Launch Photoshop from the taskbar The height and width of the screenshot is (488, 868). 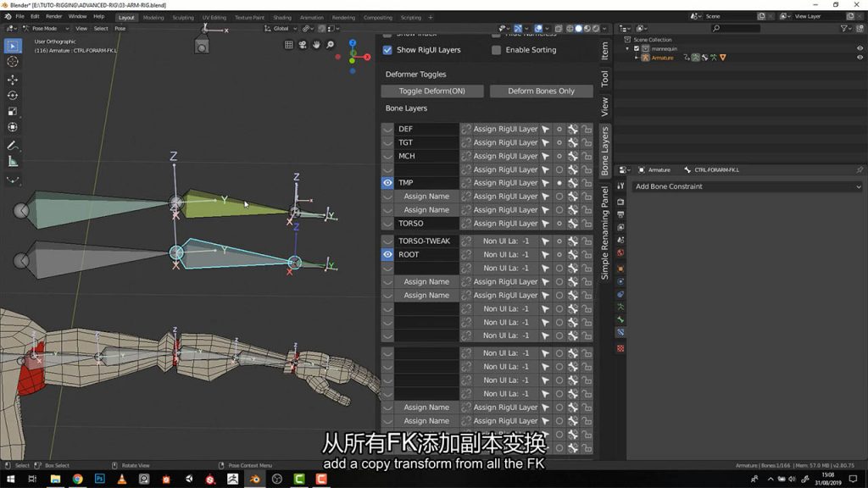tap(100, 480)
